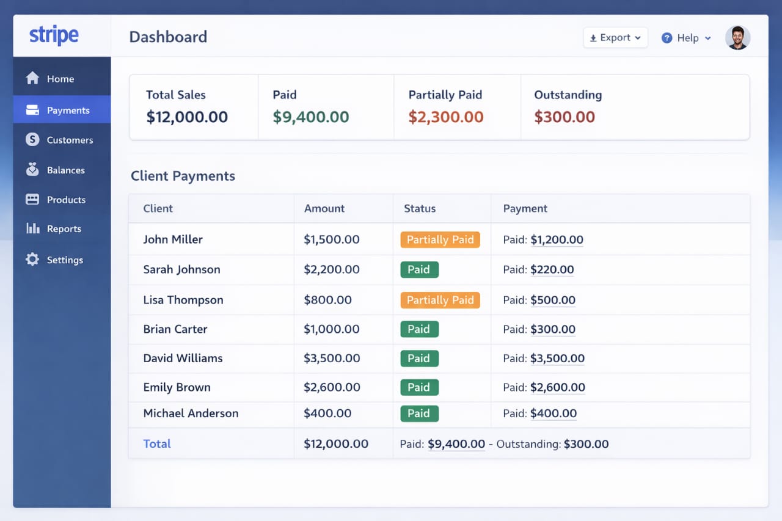Go to the Reports menu item
782x521 pixels.
64,229
